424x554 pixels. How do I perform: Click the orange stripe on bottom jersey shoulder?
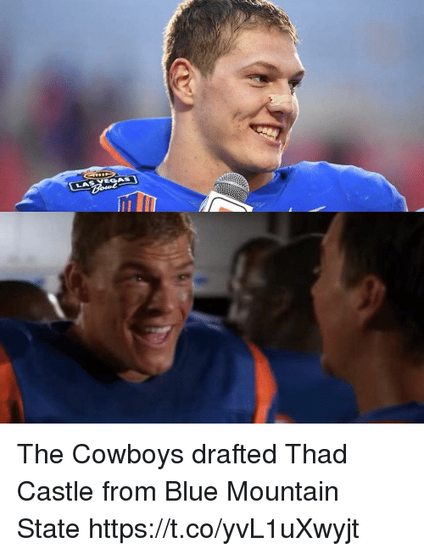262,381
